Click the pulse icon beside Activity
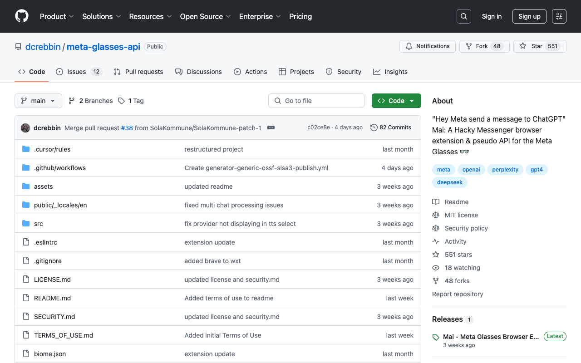Image resolution: width=581 pixels, height=363 pixels. point(436,241)
